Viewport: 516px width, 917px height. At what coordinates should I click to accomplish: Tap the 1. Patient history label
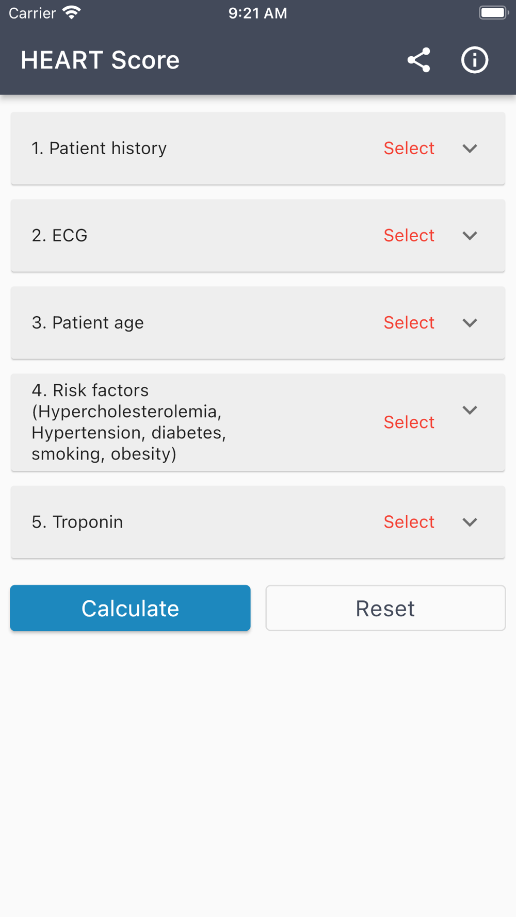pyautogui.click(x=99, y=149)
